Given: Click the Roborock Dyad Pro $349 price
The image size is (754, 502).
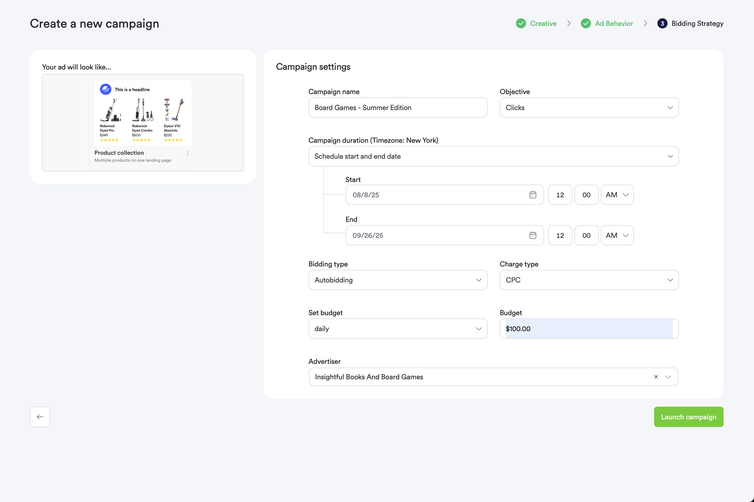Looking at the screenshot, I should point(104,135).
